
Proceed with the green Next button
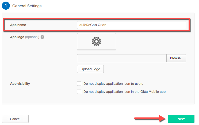pyautogui.click(x=181, y=119)
